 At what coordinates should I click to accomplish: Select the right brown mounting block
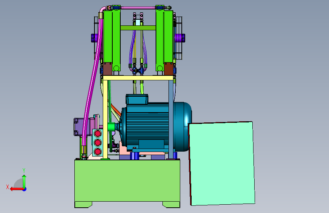(169, 69)
